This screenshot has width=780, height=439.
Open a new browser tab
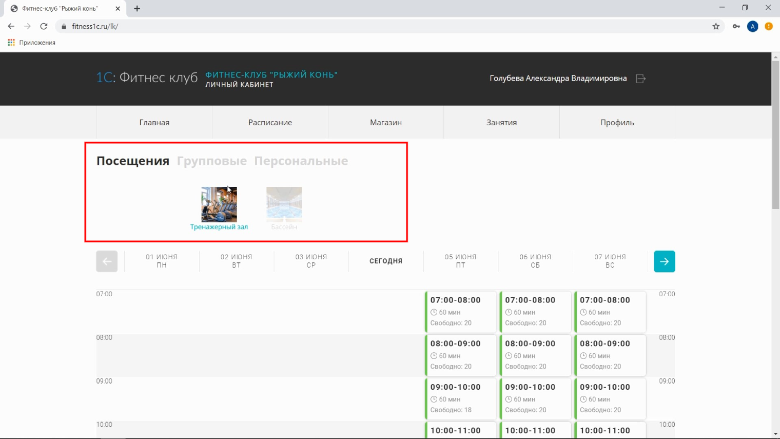pyautogui.click(x=137, y=9)
